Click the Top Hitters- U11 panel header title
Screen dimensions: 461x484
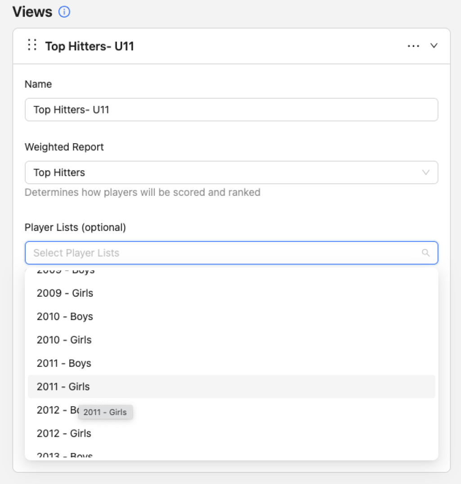pos(90,46)
